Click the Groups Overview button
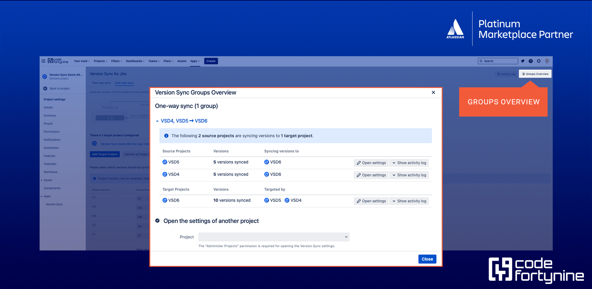Screen dimensions: 592x289 pos(535,74)
